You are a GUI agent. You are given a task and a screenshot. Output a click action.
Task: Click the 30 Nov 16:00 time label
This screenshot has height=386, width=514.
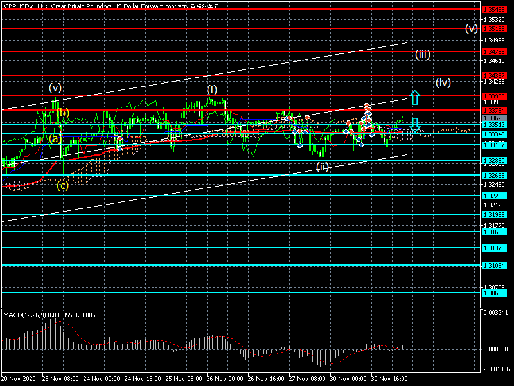pyautogui.click(x=389, y=378)
